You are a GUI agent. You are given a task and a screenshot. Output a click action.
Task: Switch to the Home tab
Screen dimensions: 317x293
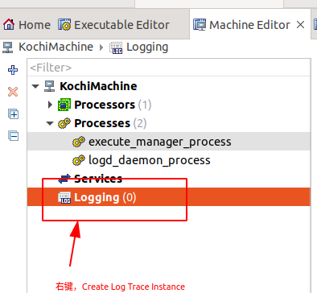(27, 25)
